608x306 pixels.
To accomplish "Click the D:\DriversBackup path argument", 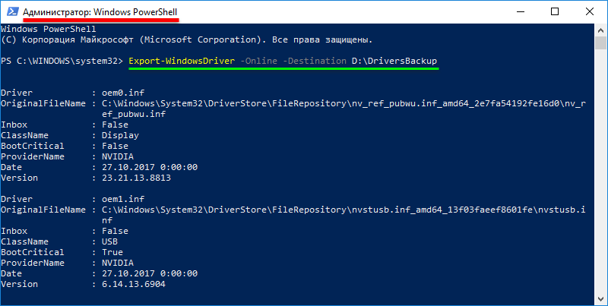I will [x=394, y=60].
